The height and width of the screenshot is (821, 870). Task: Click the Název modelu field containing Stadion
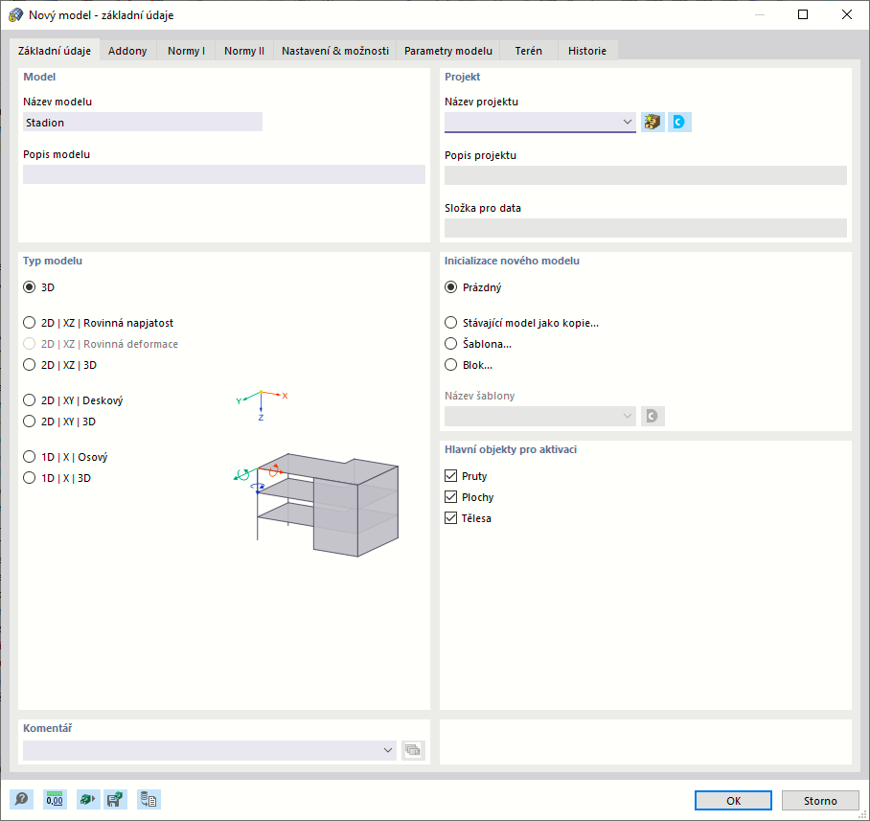point(143,122)
